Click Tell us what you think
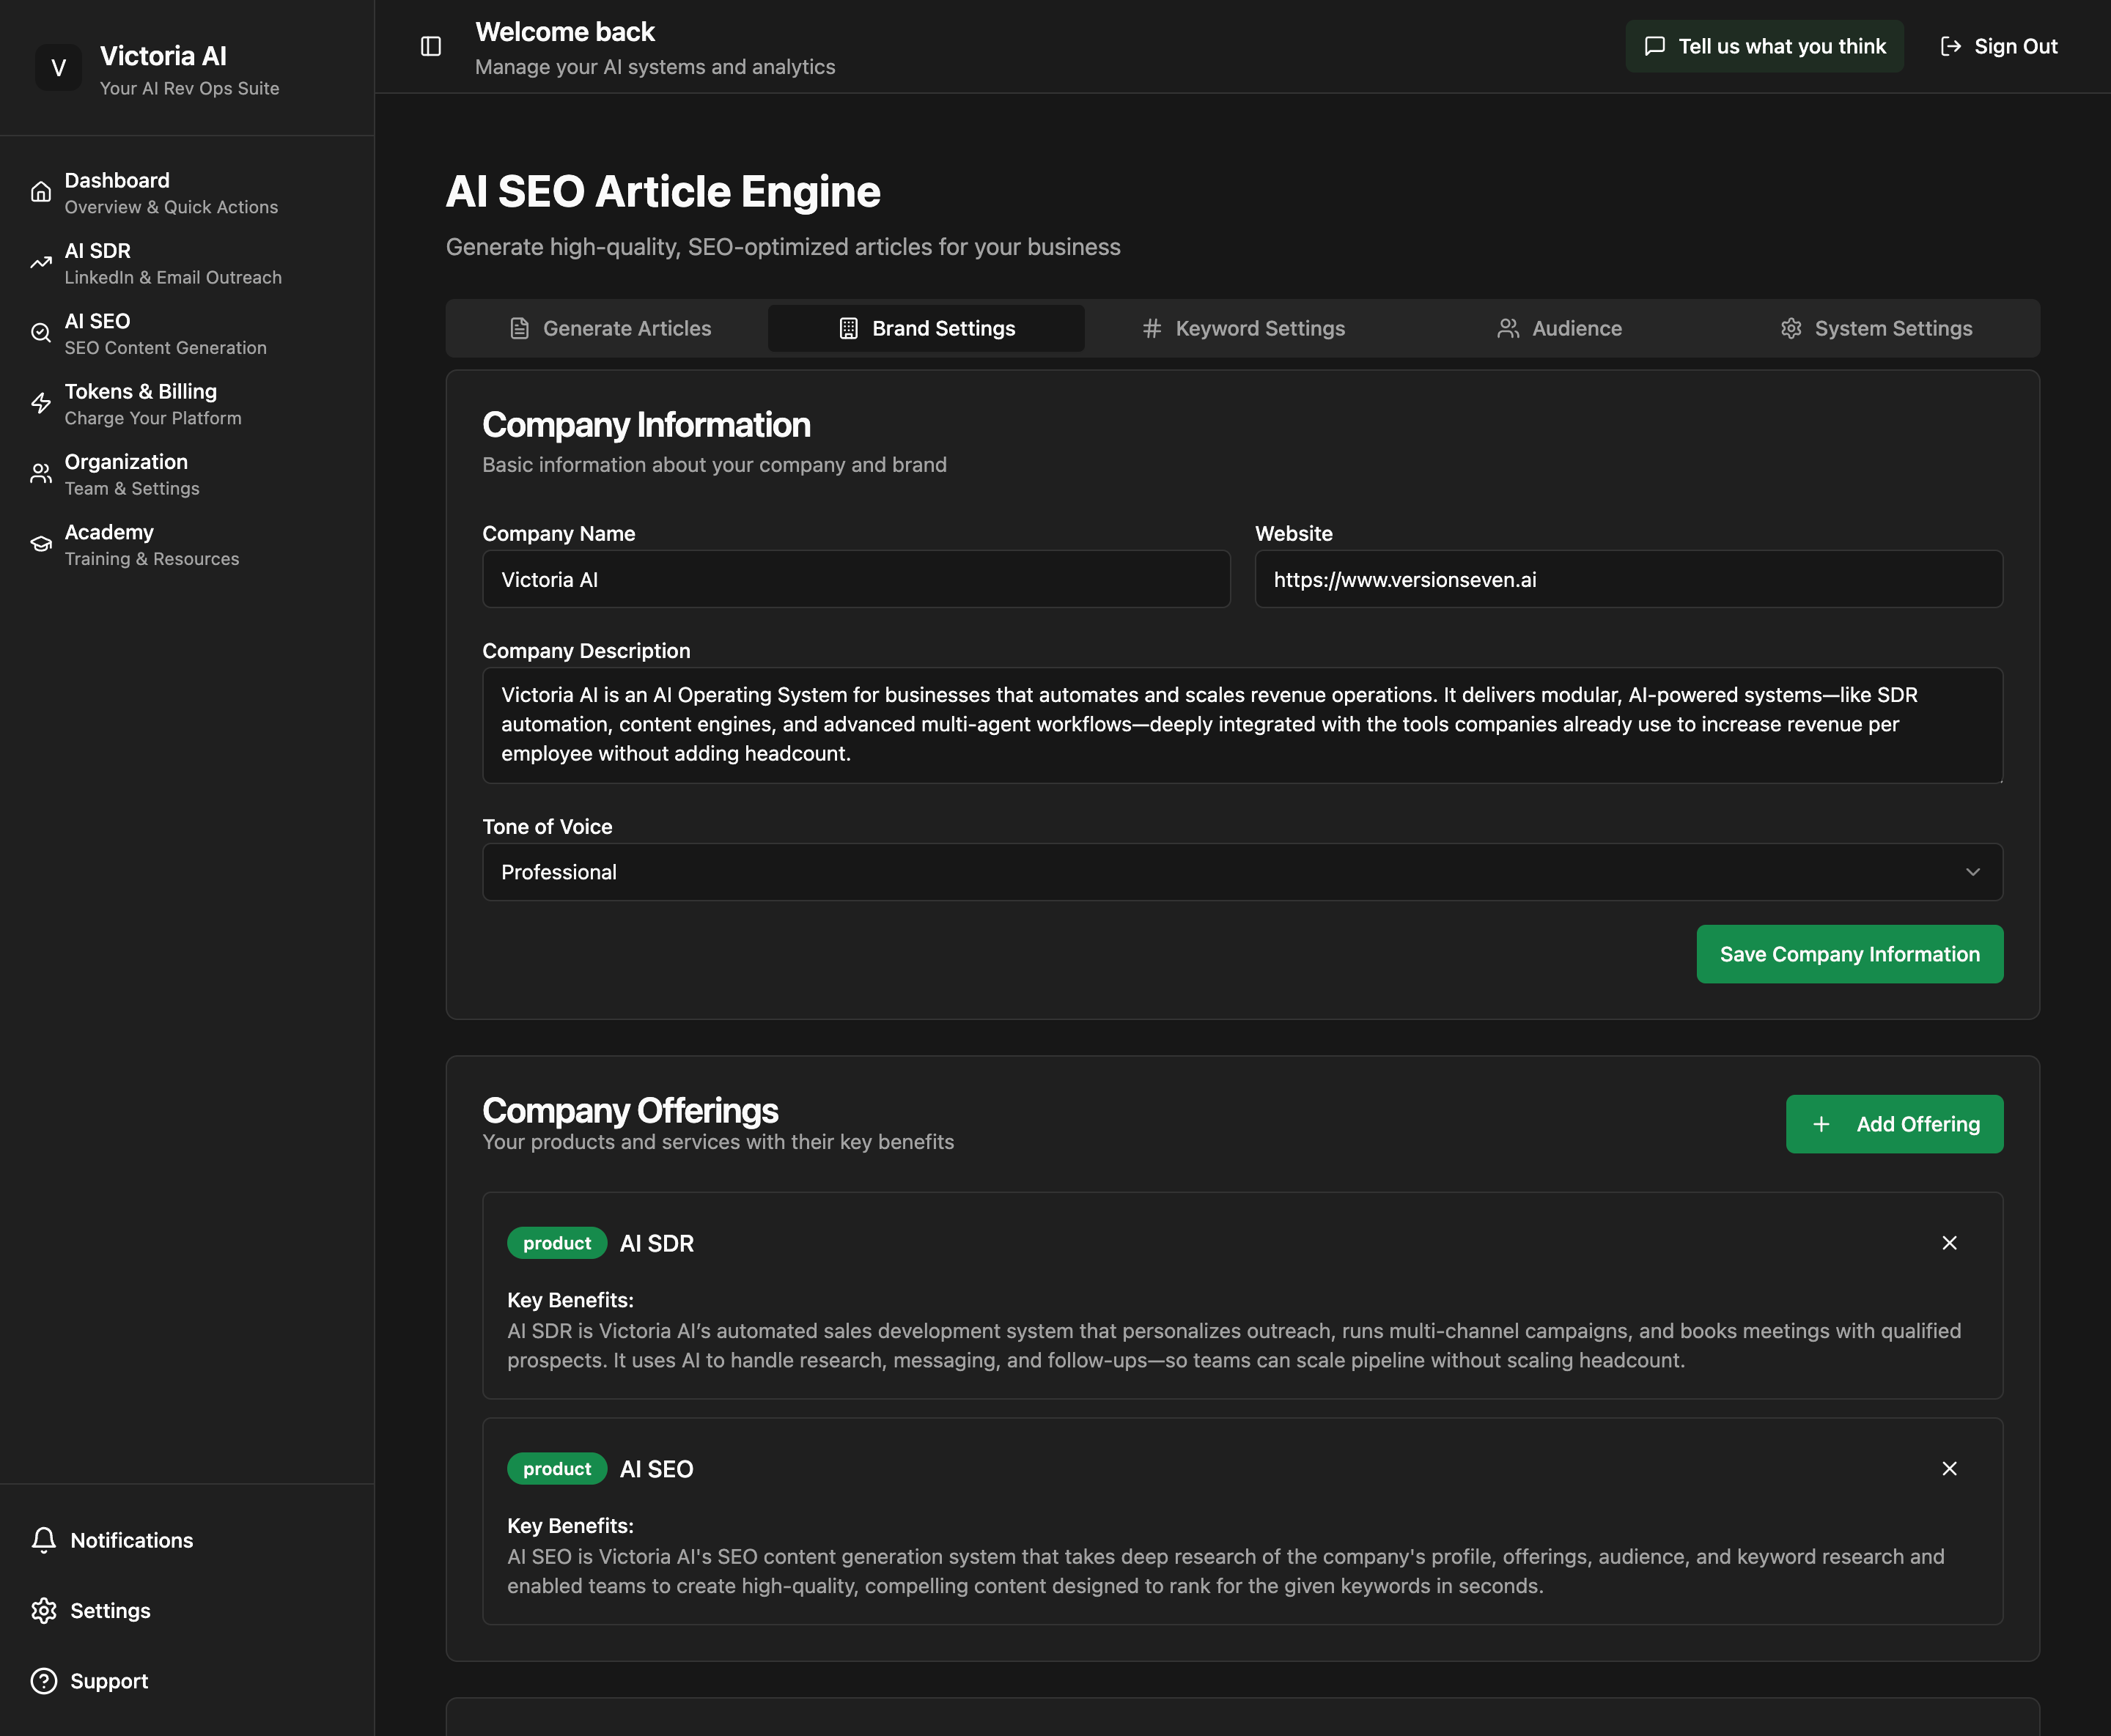 [x=1764, y=46]
